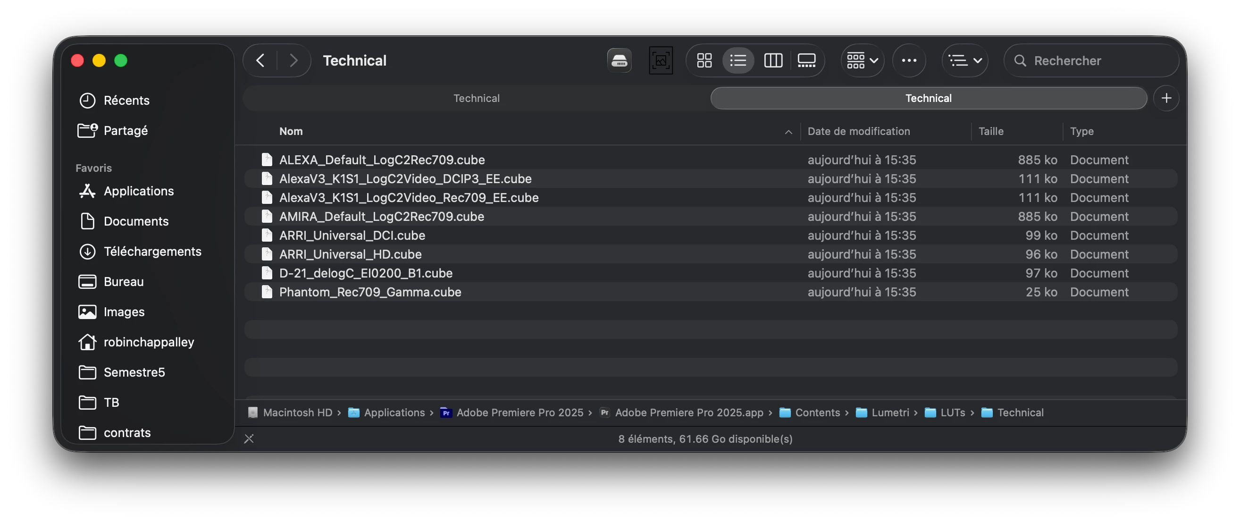Sort by Type column
The width and height of the screenshot is (1240, 522).
click(1081, 131)
